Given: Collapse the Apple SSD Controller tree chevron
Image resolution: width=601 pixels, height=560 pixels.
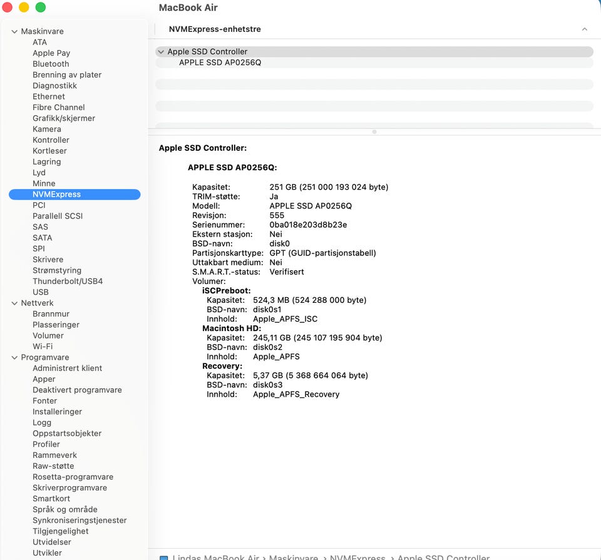Looking at the screenshot, I should [x=161, y=52].
